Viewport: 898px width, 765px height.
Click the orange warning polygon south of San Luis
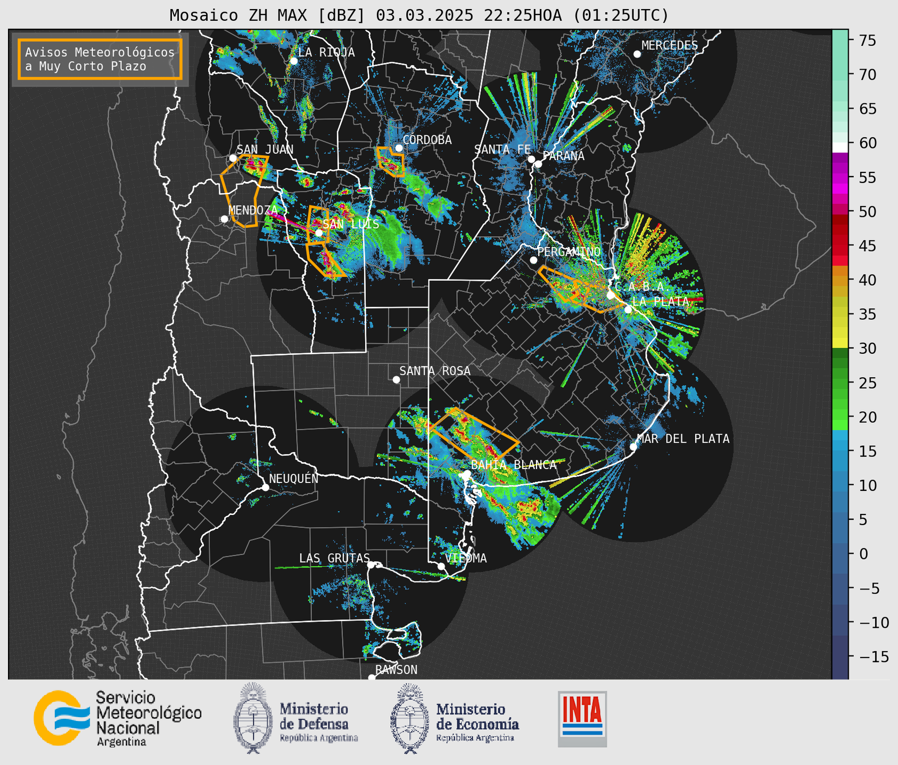(326, 259)
